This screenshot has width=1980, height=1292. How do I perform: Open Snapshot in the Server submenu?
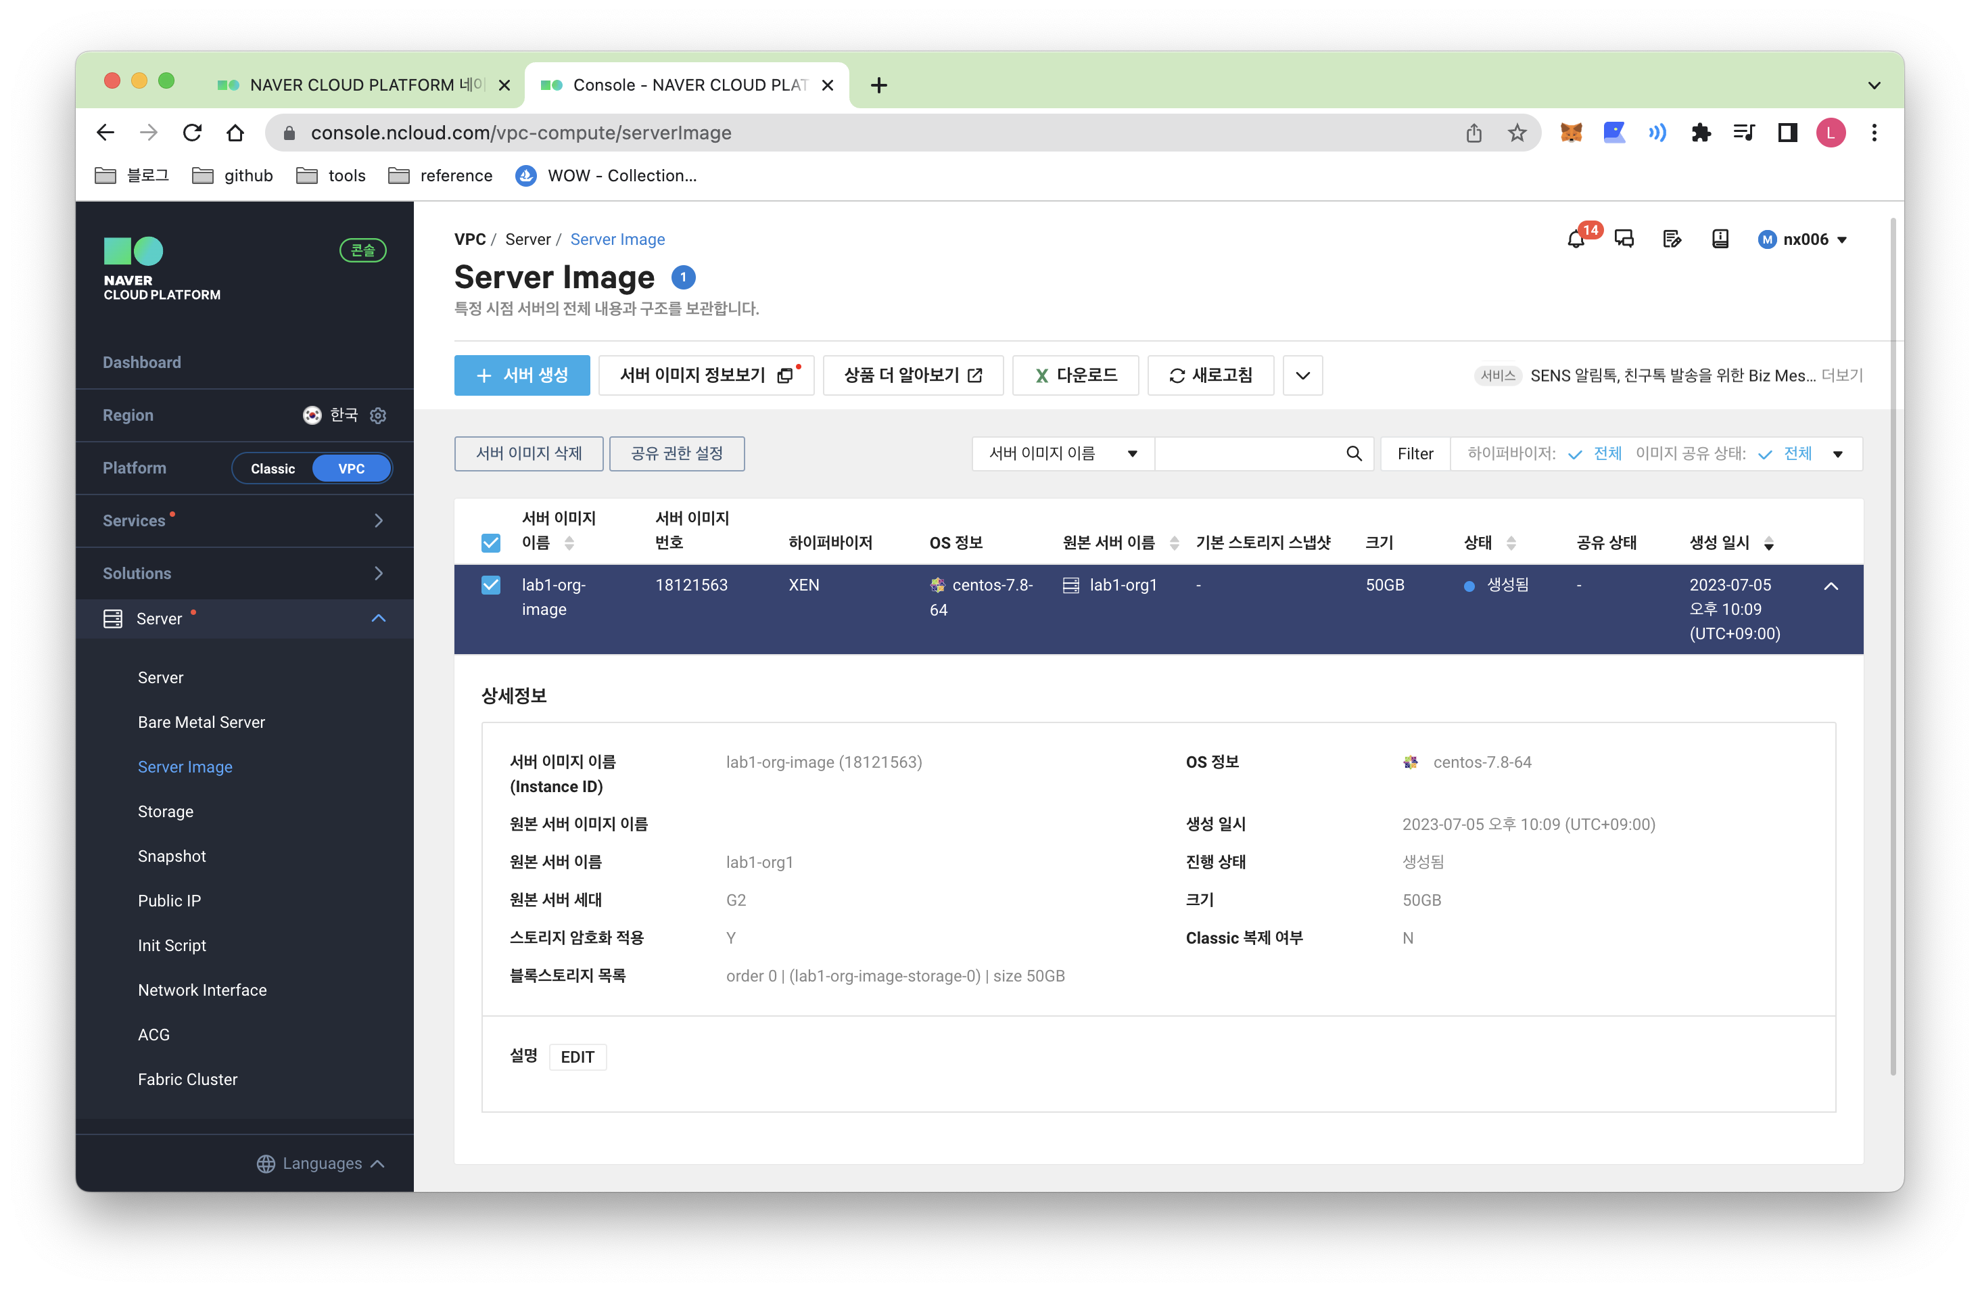click(x=171, y=856)
